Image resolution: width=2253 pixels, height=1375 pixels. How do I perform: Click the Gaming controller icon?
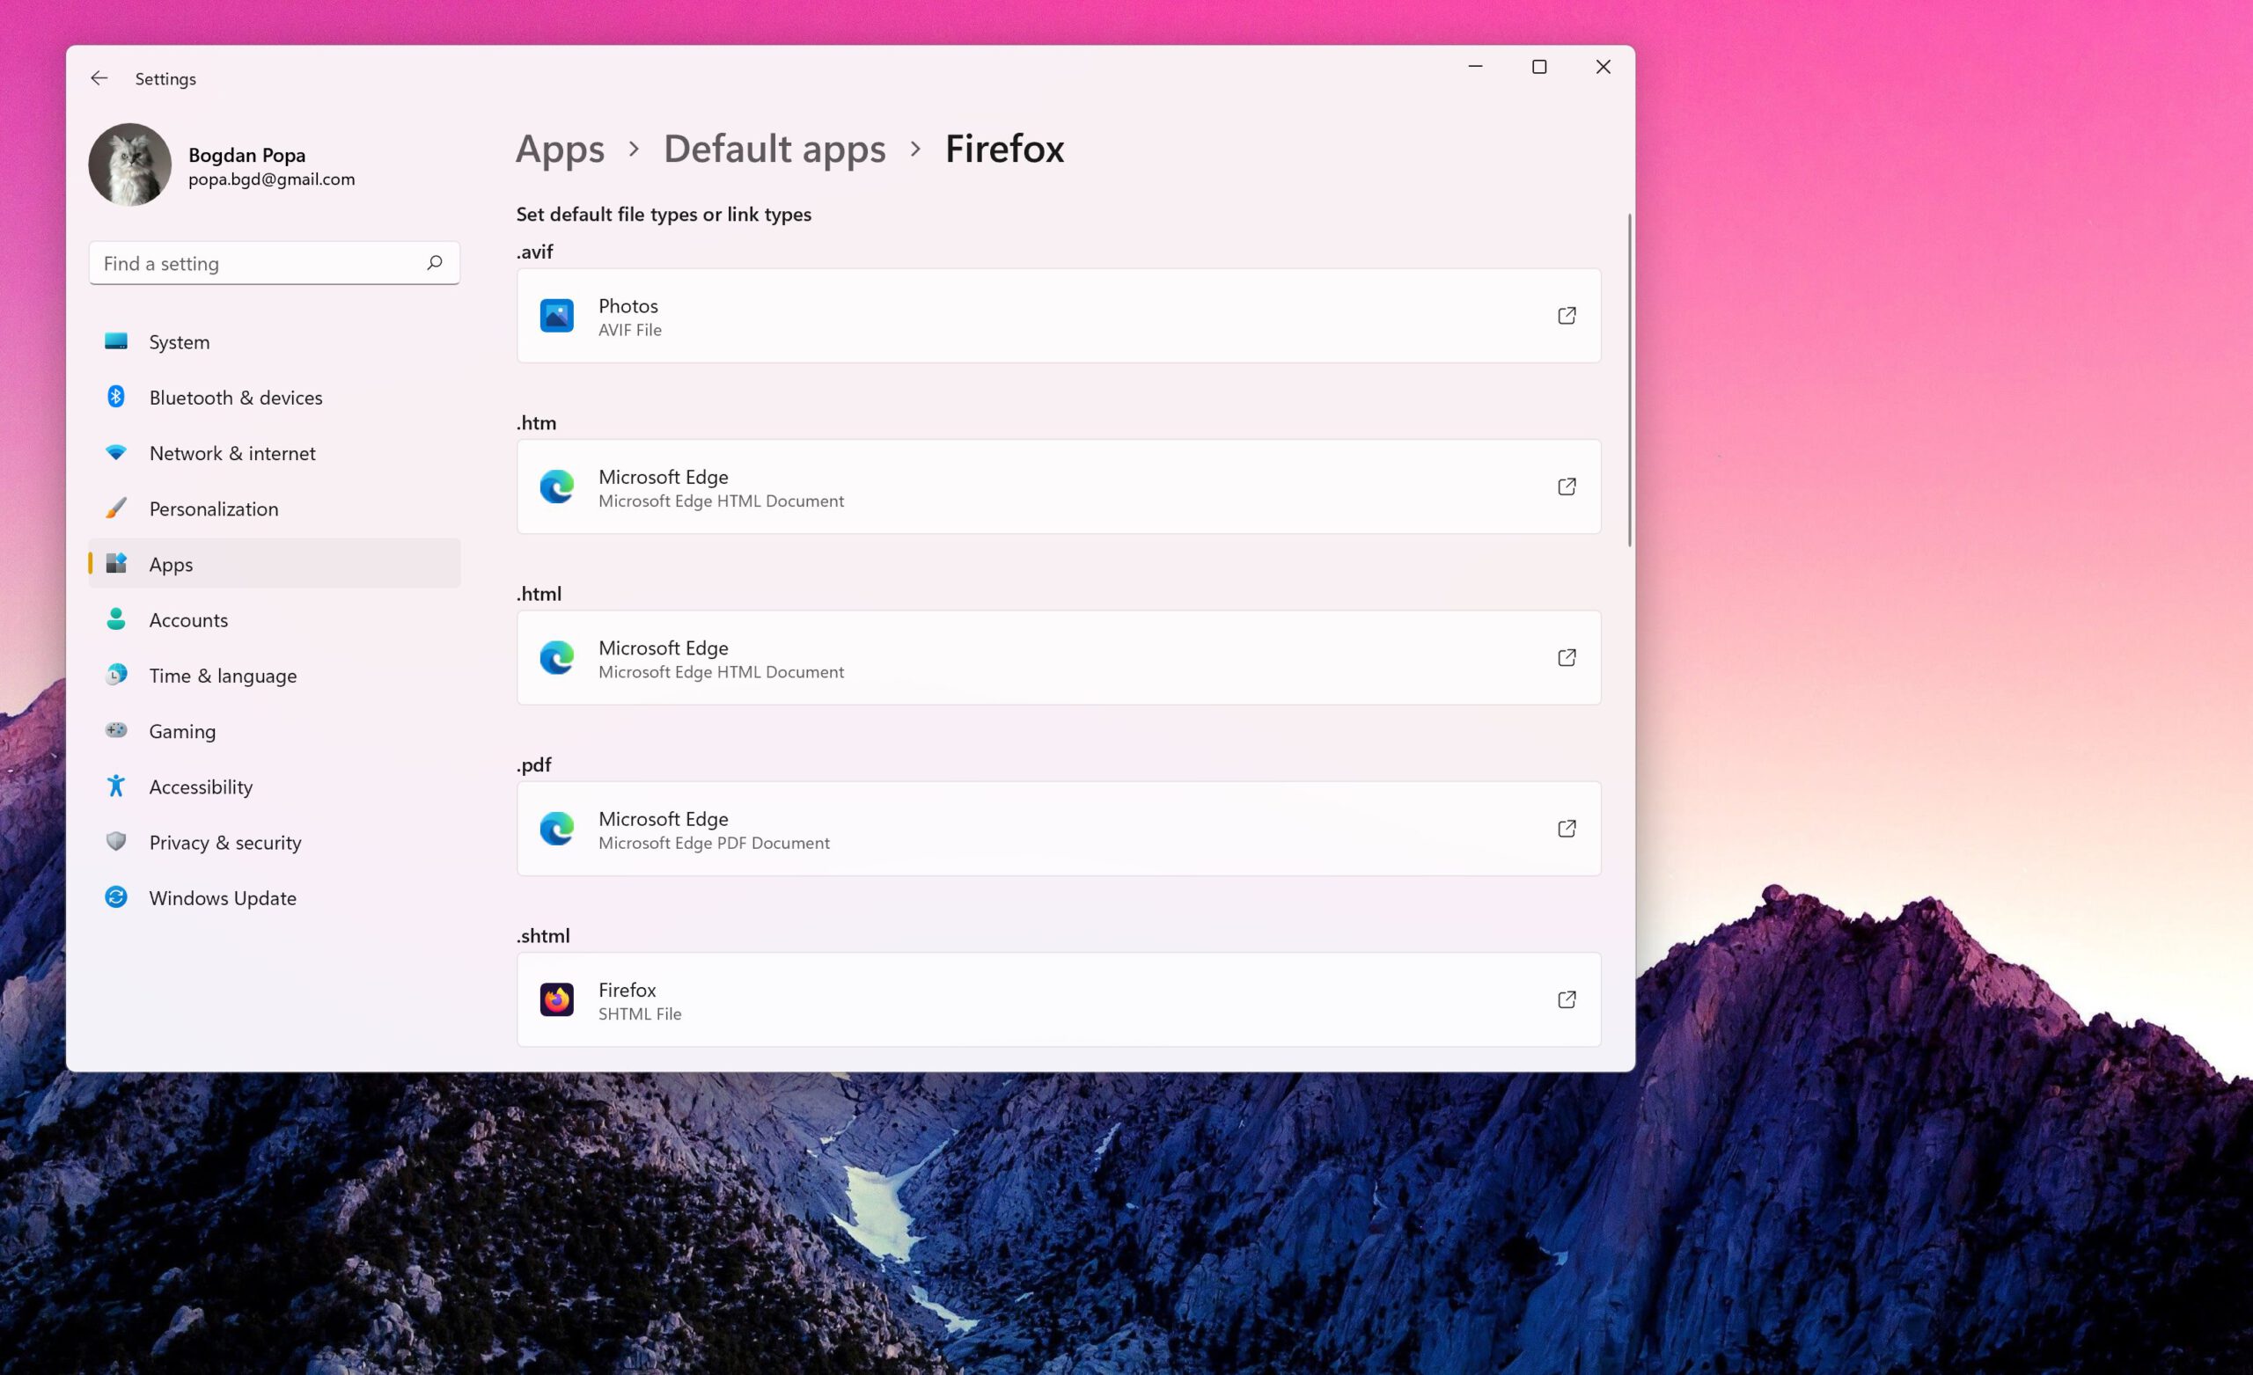coord(116,730)
